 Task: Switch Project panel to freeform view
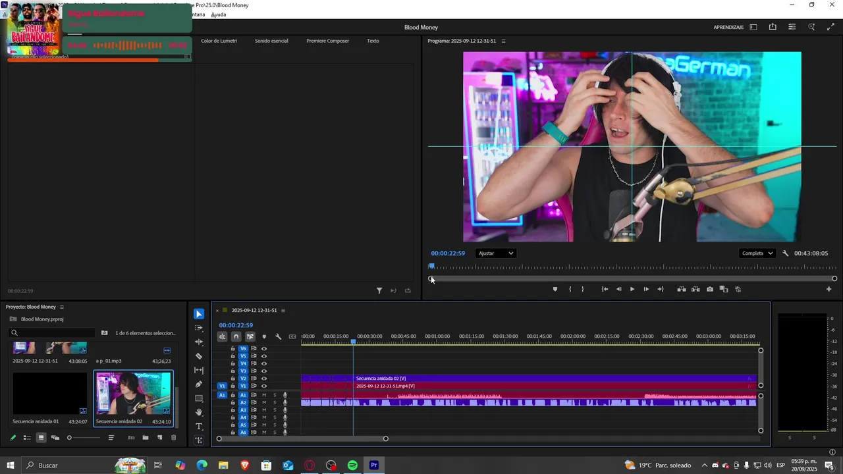tap(55, 438)
